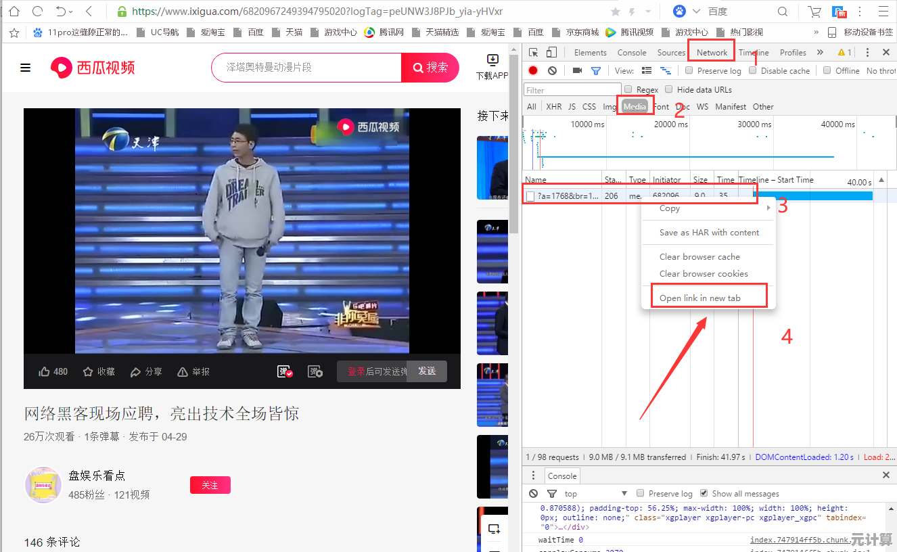Click the red 搜索 search button
897x552 pixels.
(x=430, y=68)
